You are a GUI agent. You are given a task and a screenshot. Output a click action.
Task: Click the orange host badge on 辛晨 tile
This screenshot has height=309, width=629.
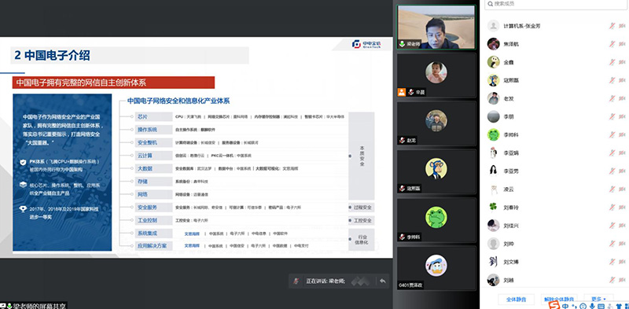[x=402, y=92]
